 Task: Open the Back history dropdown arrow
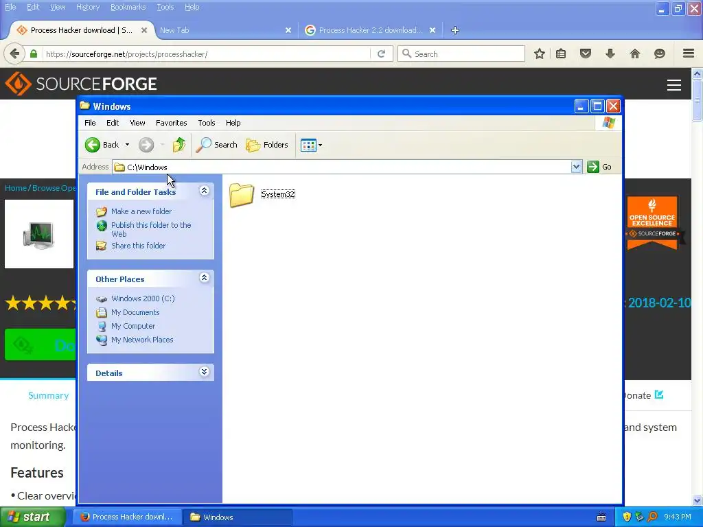click(127, 145)
